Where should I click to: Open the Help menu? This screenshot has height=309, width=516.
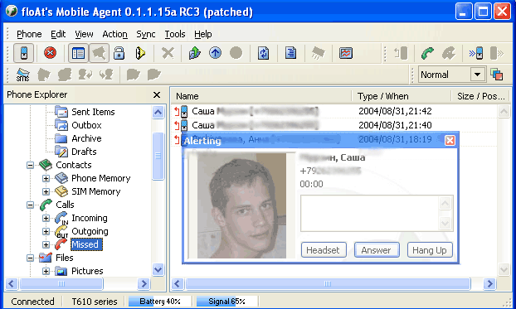(x=202, y=34)
